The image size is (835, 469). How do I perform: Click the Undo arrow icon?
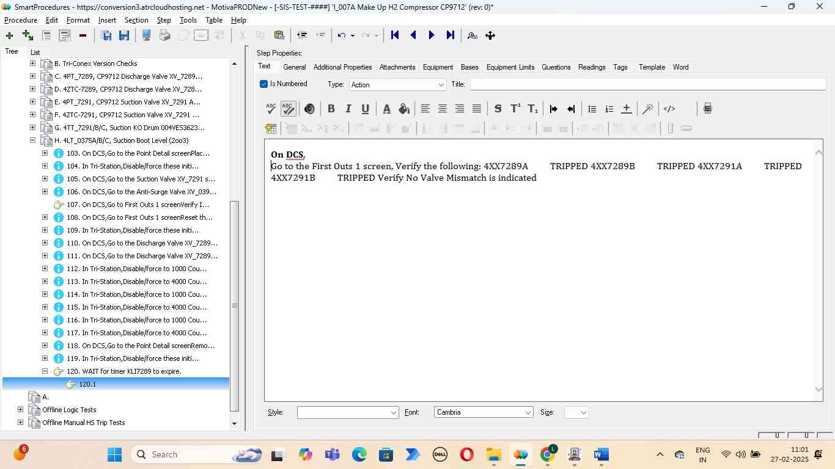pos(342,35)
